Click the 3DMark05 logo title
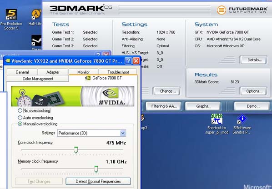Image resolution: width=272 pixels, height=189 pixels. (81, 10)
